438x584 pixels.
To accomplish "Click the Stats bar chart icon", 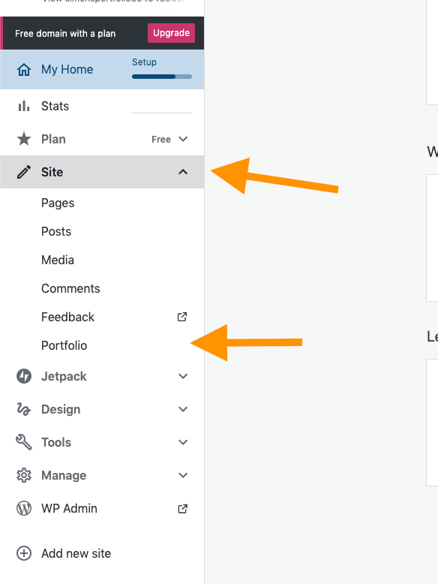I will [24, 106].
